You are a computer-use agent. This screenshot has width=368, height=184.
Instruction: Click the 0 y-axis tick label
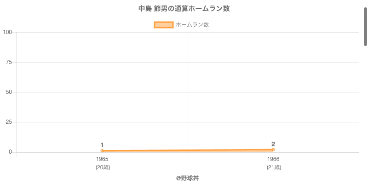pyautogui.click(x=11, y=152)
